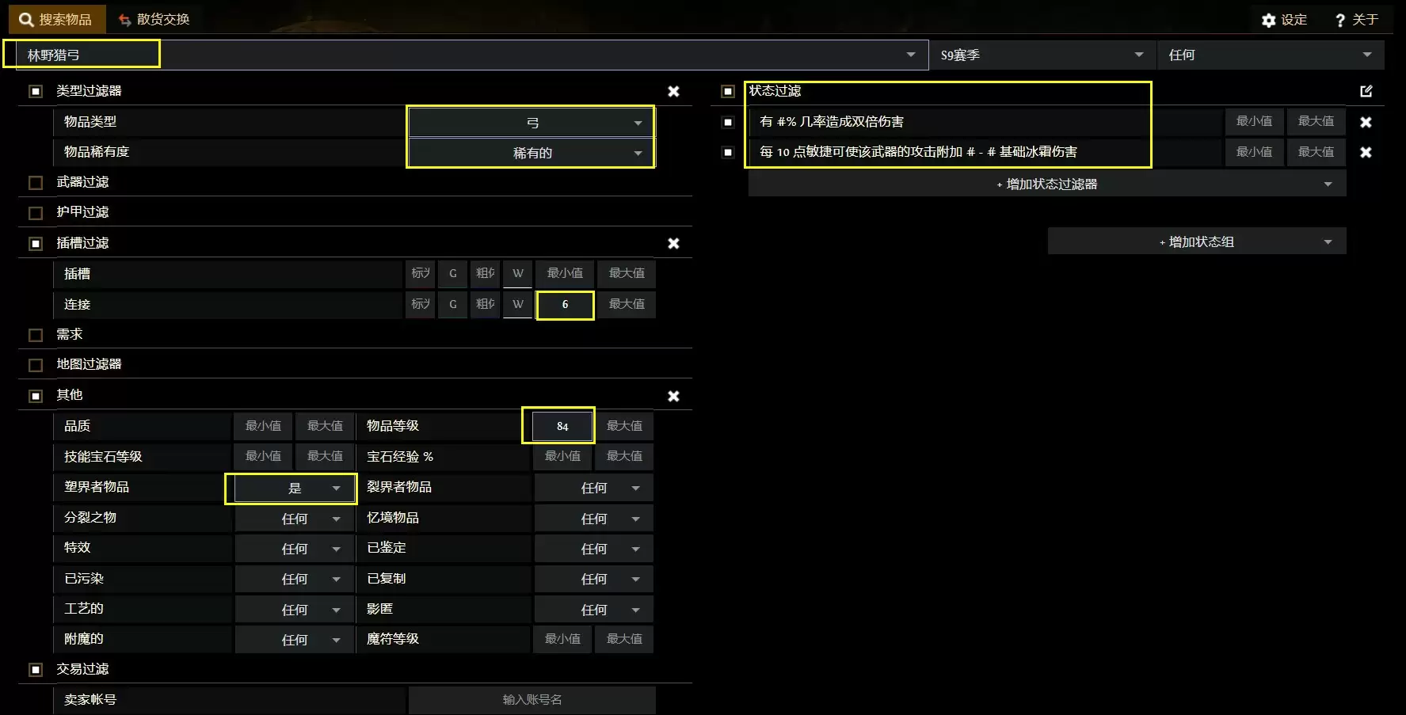Enable the 地图过滤器 checkbox
The width and height of the screenshot is (1406, 715).
click(36, 365)
